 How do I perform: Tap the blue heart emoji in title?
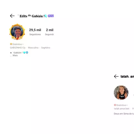coord(46,16)
